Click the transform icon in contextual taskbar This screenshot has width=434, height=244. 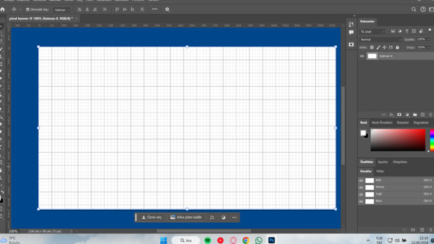tap(212, 218)
